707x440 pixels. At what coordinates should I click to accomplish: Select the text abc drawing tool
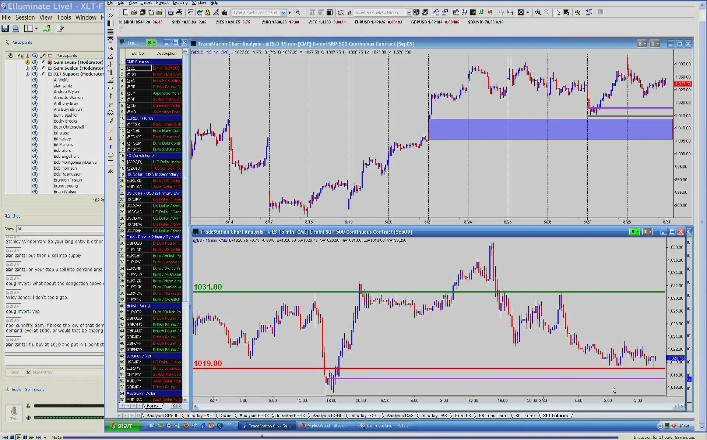(110, 171)
